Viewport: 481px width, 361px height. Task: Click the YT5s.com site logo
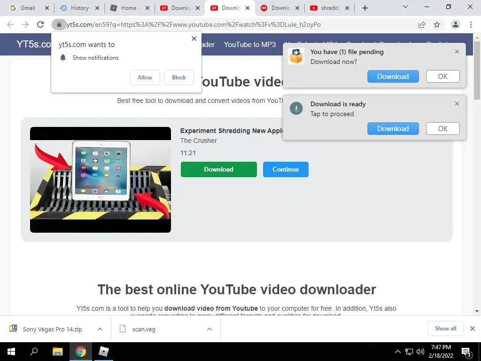coord(34,44)
